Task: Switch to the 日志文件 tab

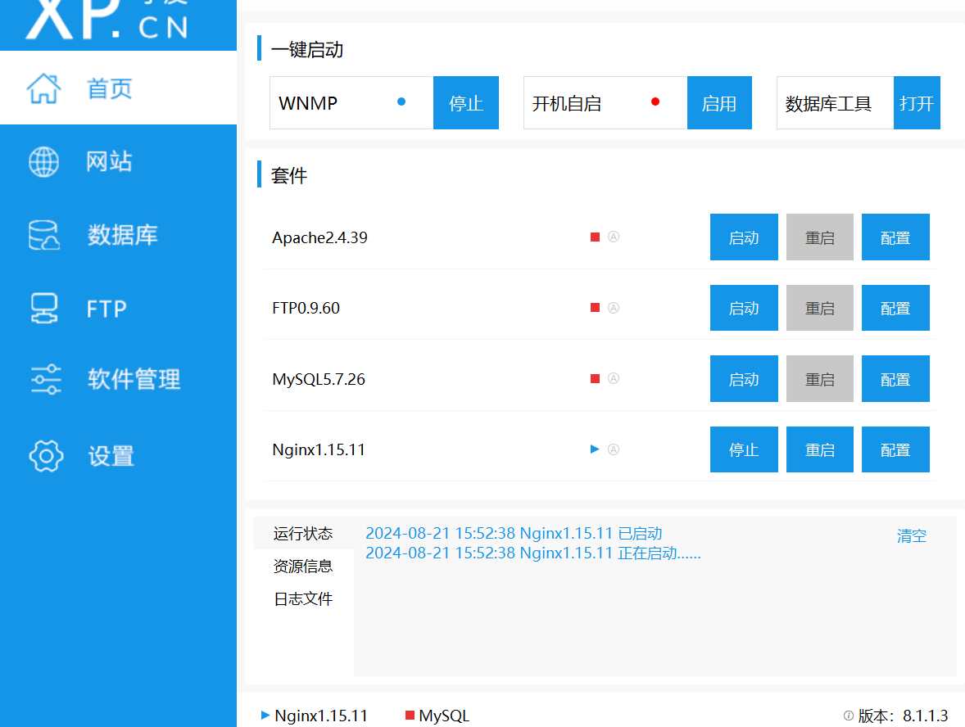Action: click(303, 598)
